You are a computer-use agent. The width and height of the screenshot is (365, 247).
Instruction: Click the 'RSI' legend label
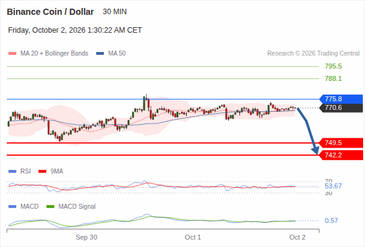tap(25, 172)
